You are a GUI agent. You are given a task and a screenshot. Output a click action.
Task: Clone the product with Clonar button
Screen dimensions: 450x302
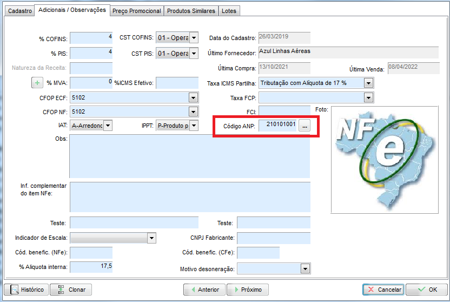71,290
